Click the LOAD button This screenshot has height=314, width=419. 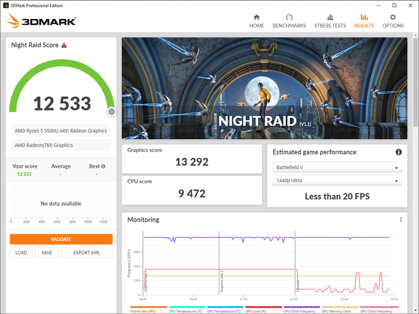click(21, 253)
